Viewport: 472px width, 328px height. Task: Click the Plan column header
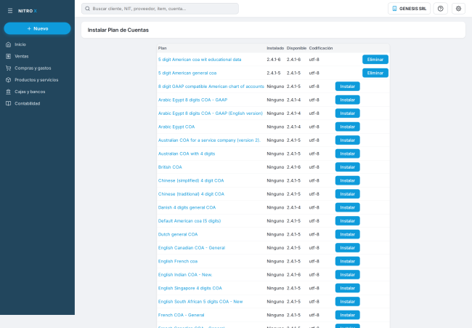pos(162,48)
